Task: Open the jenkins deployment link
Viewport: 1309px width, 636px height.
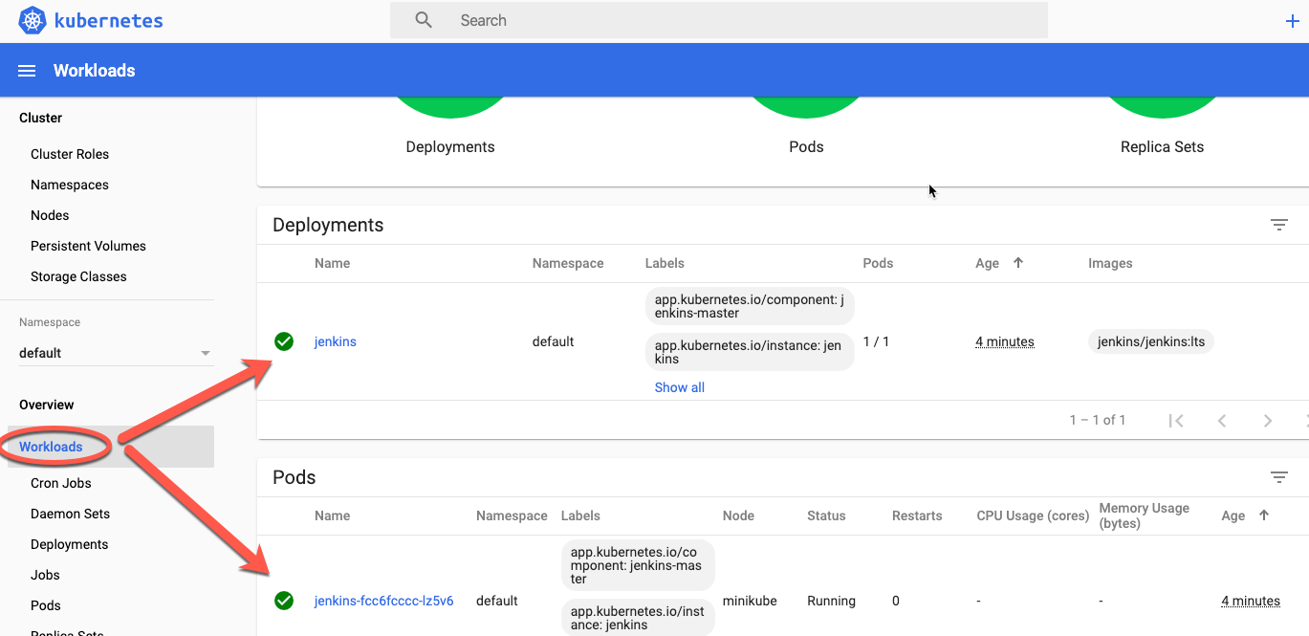Action: (335, 341)
